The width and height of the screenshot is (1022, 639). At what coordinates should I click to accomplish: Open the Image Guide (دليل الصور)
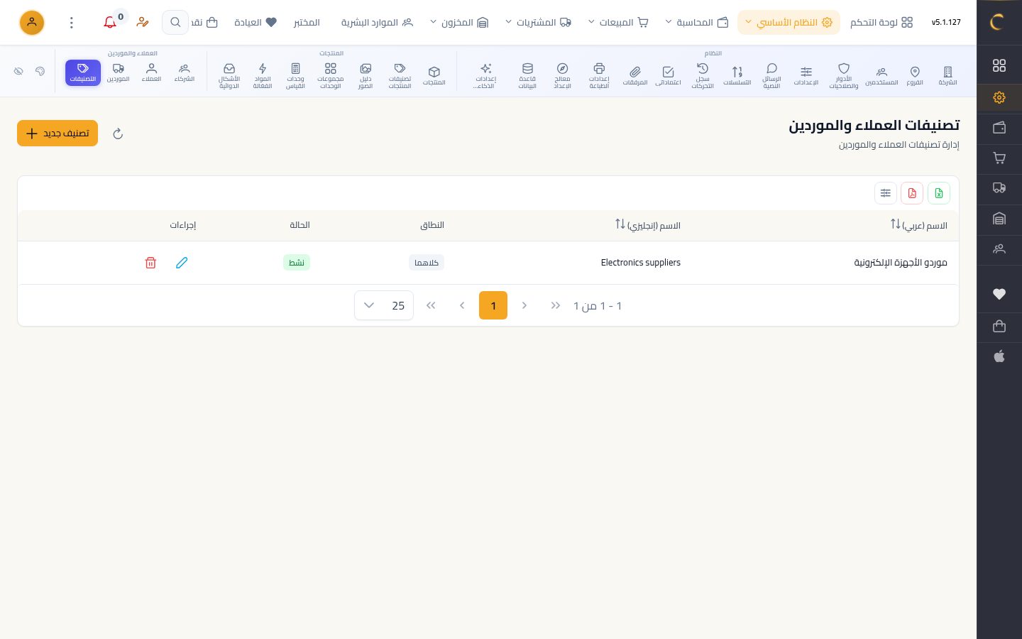pyautogui.click(x=366, y=75)
